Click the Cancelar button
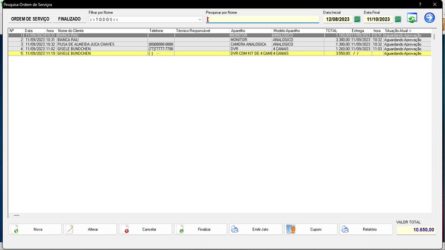The width and height of the screenshot is (445, 250). point(145,229)
